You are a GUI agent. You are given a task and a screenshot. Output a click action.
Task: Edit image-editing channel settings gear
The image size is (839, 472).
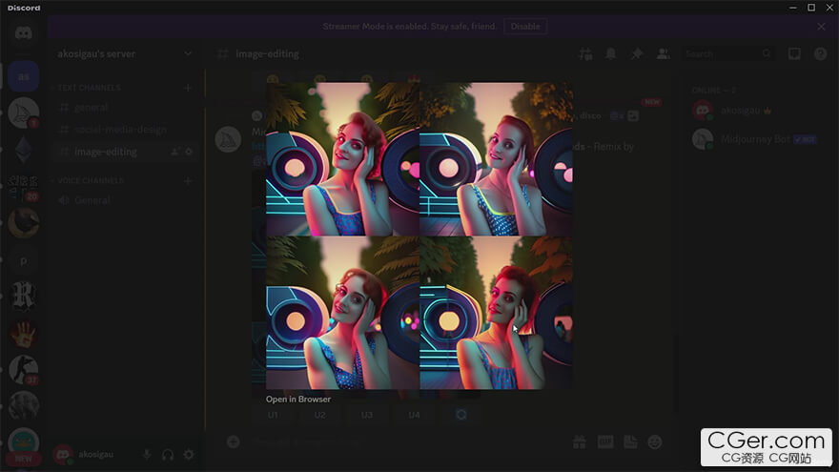click(189, 152)
